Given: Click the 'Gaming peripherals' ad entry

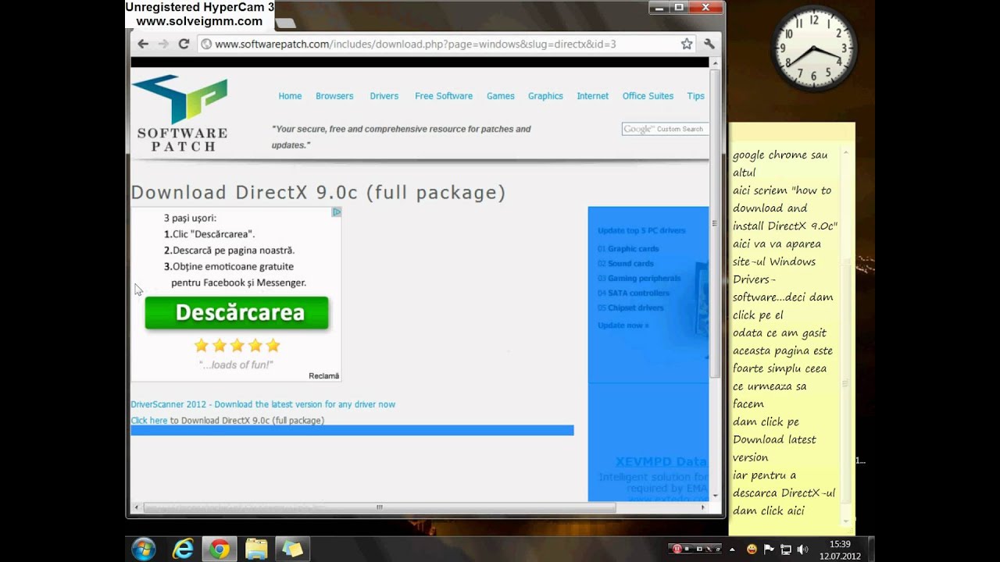Looking at the screenshot, I should pyautogui.click(x=644, y=278).
